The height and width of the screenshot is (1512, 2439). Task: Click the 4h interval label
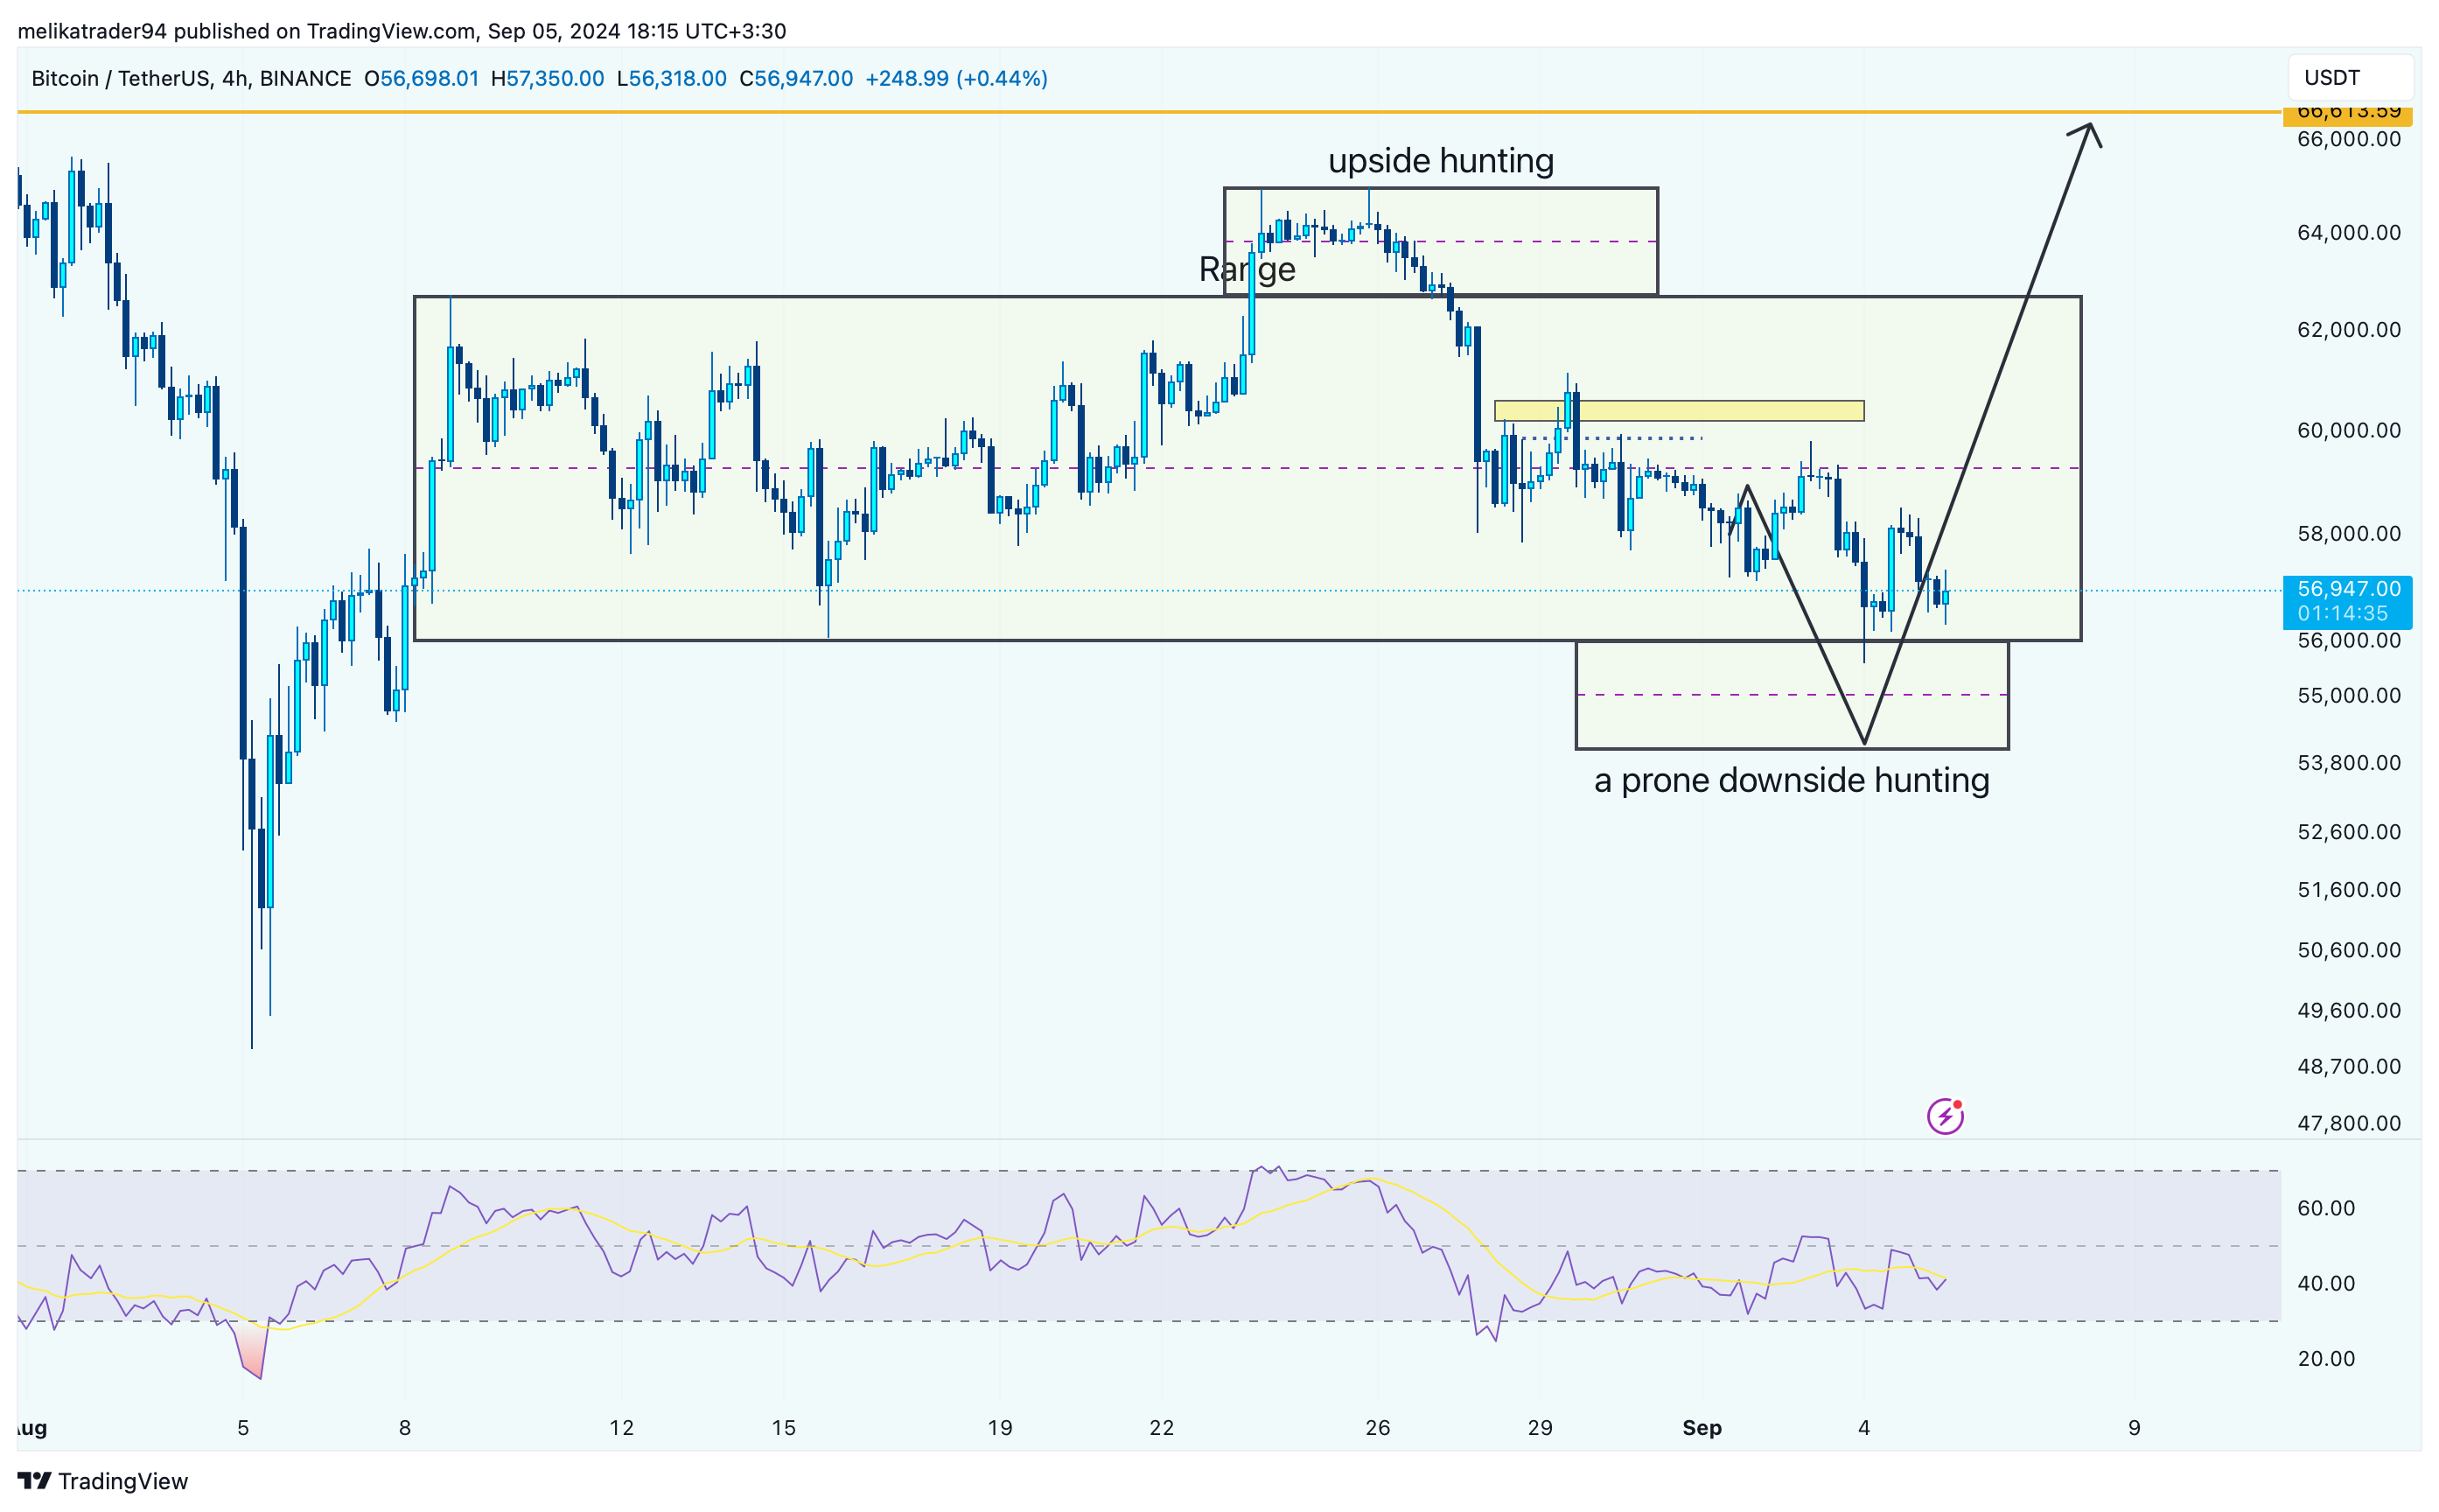(x=234, y=78)
